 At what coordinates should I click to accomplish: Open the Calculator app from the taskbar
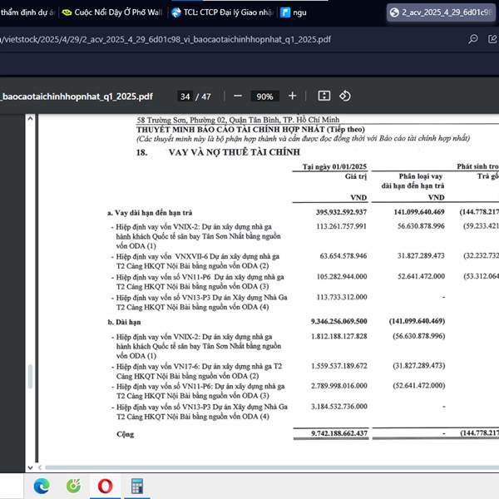(x=137, y=486)
